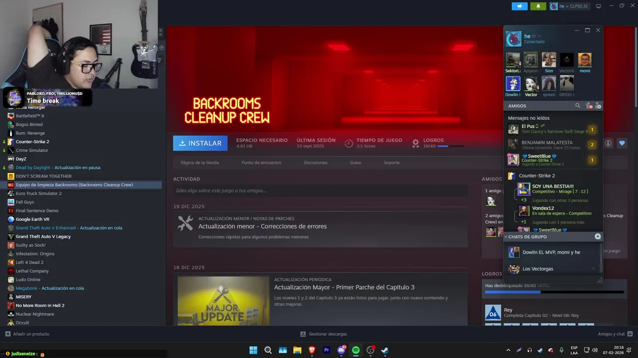Screen dimensions: 638x358
Task: Open BENJAMIN MALATESTA unread messages
Action: coord(552,145)
